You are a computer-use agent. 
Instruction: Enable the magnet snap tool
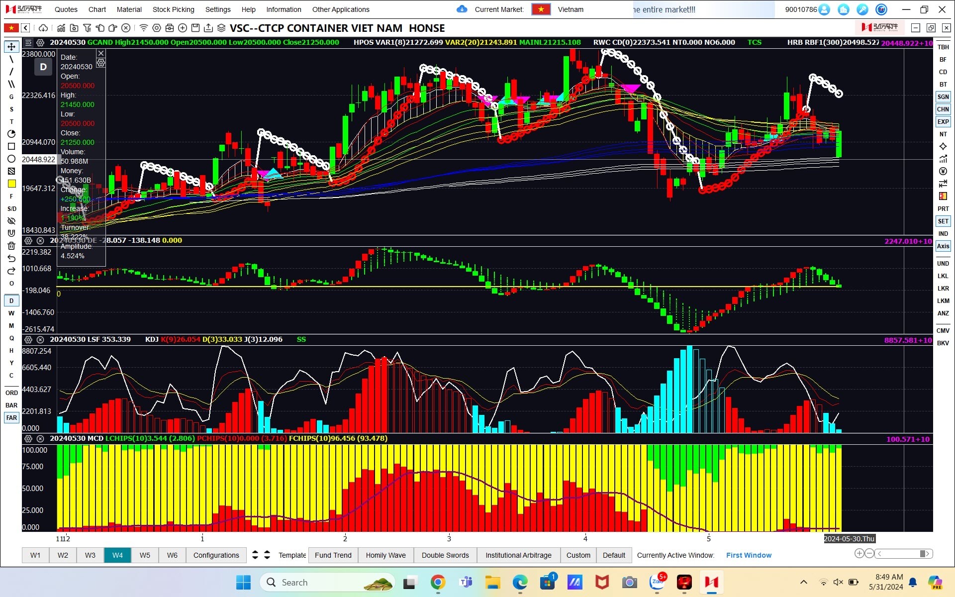point(11,233)
